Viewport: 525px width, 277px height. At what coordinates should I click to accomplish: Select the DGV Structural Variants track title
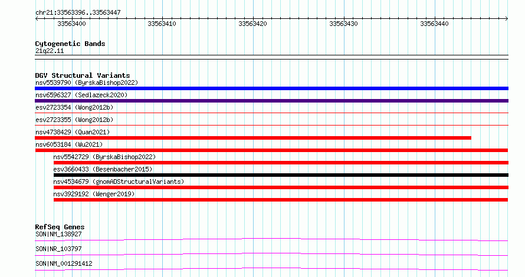[83, 75]
